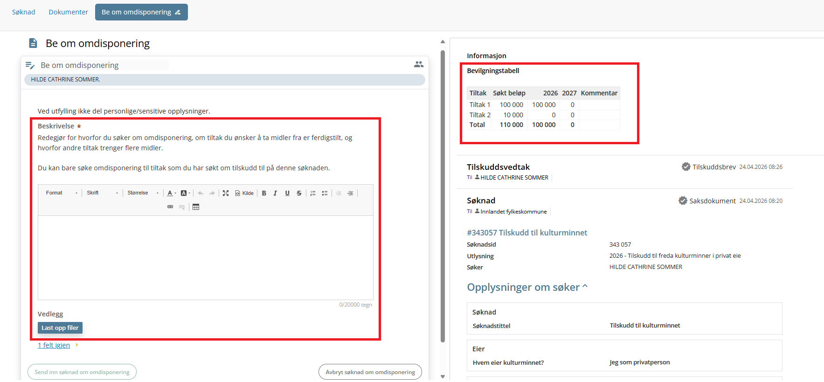Open the Dokumenter tab
The image size is (824, 382).
tap(68, 12)
